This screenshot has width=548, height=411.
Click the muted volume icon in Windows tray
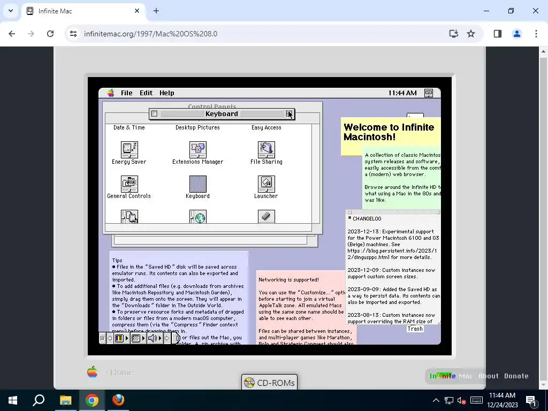pyautogui.click(x=461, y=400)
